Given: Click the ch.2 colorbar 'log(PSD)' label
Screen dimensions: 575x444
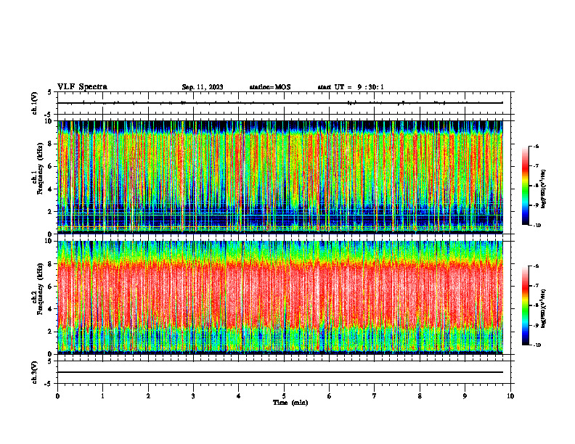Looking at the screenshot, I should (x=543, y=308).
